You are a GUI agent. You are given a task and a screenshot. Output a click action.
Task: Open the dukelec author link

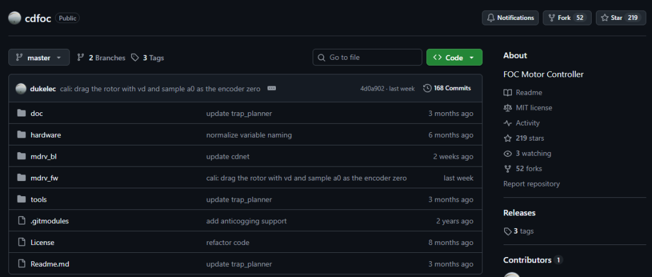coord(43,89)
